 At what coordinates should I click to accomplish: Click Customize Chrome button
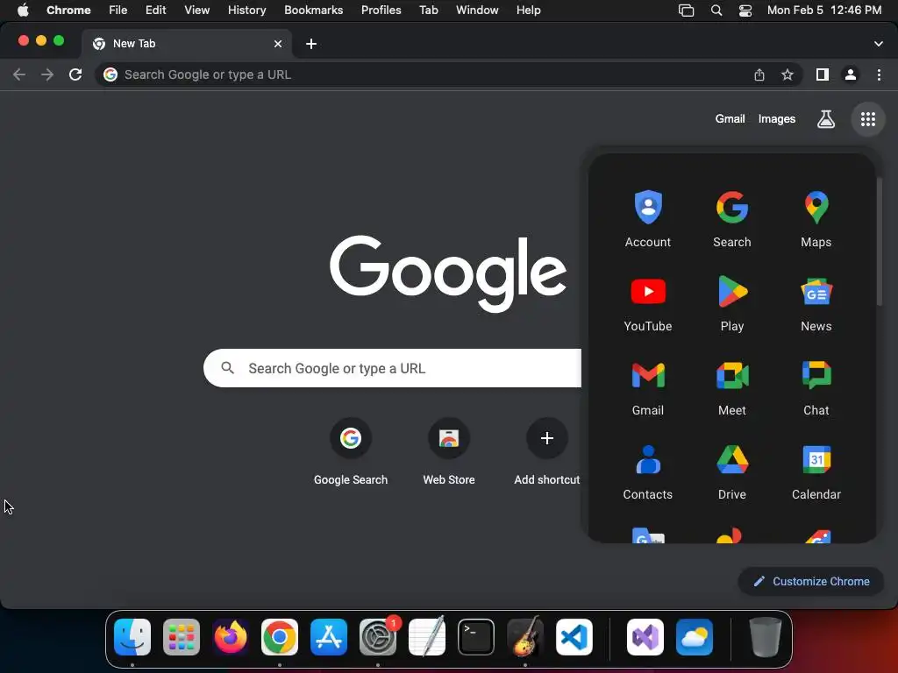click(811, 582)
